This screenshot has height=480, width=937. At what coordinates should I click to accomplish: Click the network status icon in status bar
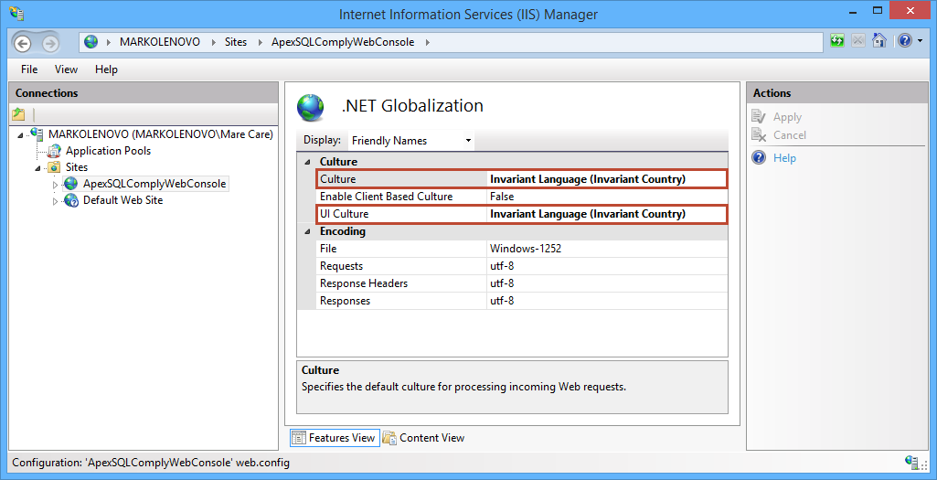click(x=912, y=462)
